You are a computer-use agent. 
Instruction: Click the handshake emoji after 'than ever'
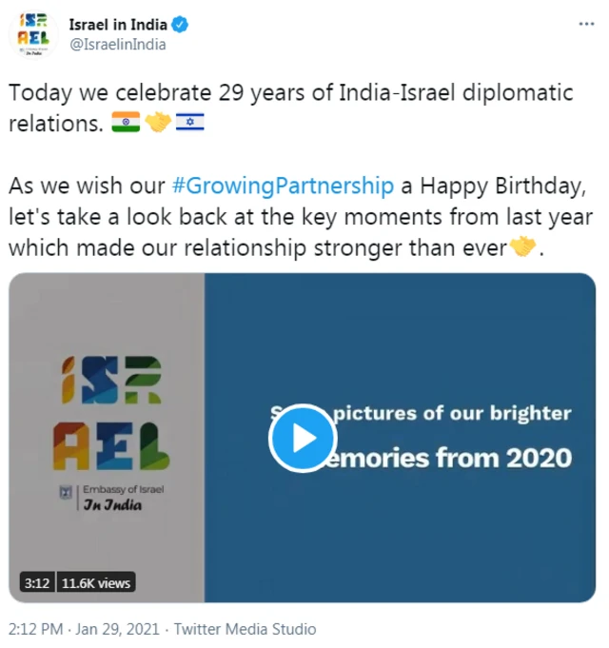pos(524,246)
